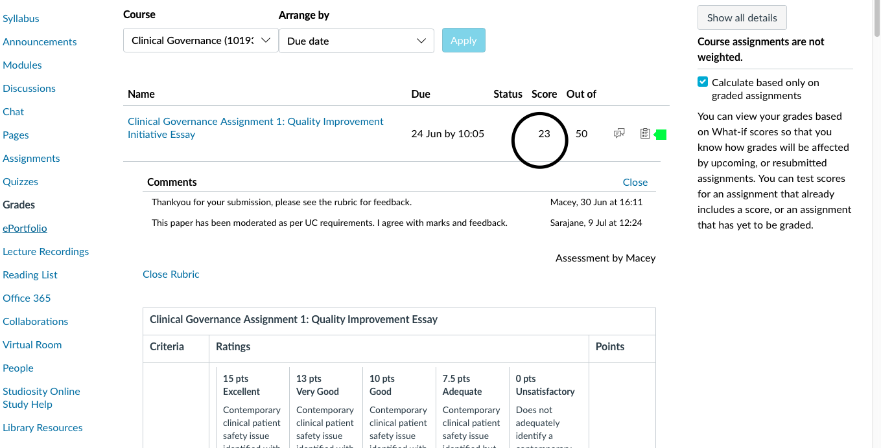Click the Thankyou for your submission comment

tap(281, 202)
